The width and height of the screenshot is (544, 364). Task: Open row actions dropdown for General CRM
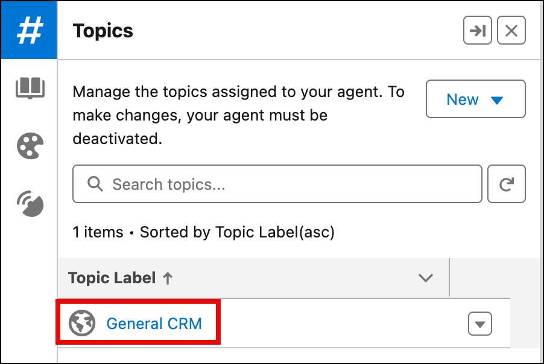(480, 324)
